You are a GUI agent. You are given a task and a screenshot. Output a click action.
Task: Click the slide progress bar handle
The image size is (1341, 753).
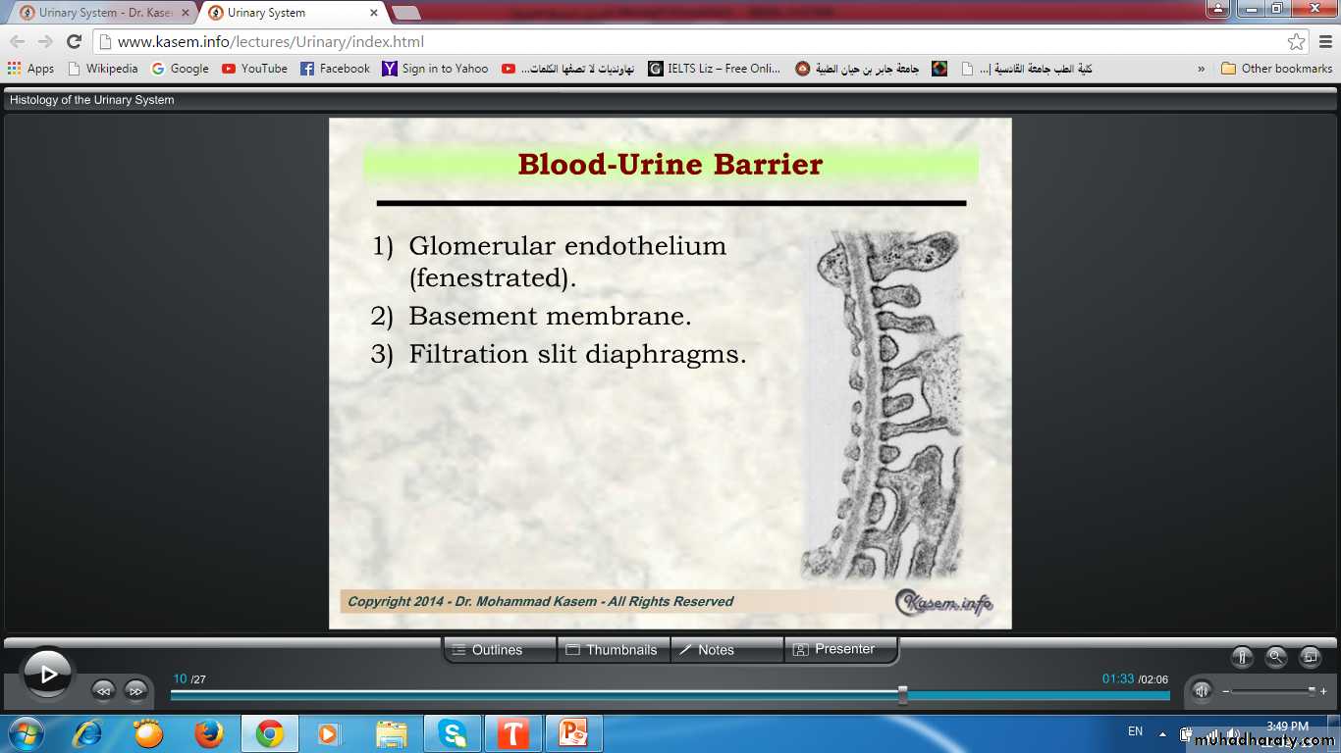pyautogui.click(x=902, y=695)
